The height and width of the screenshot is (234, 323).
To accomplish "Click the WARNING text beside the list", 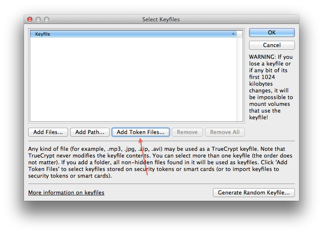I will coord(271,87).
